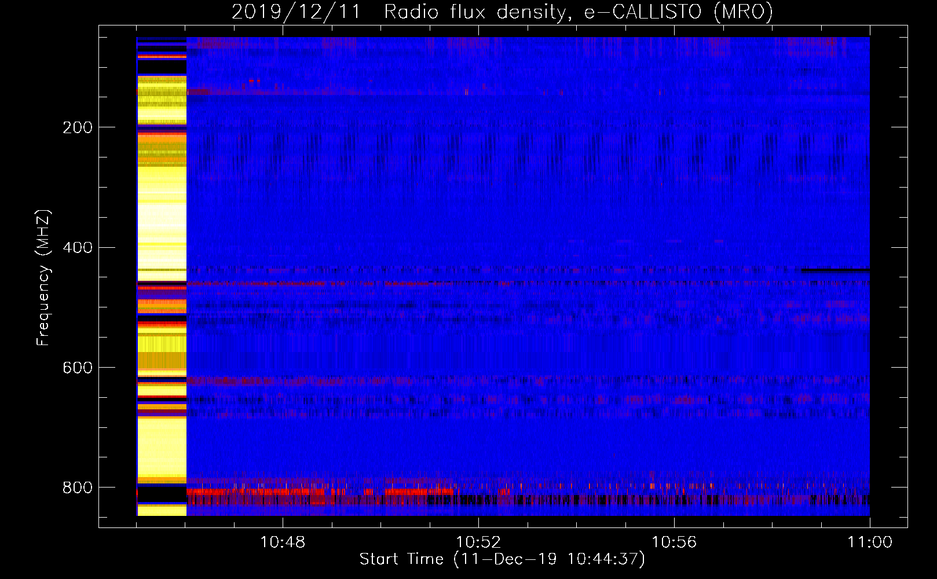Click the 10:52 time tick label

pos(478,543)
